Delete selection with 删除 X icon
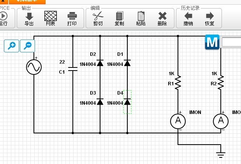Screen dimensions: 241x164 click(162, 16)
